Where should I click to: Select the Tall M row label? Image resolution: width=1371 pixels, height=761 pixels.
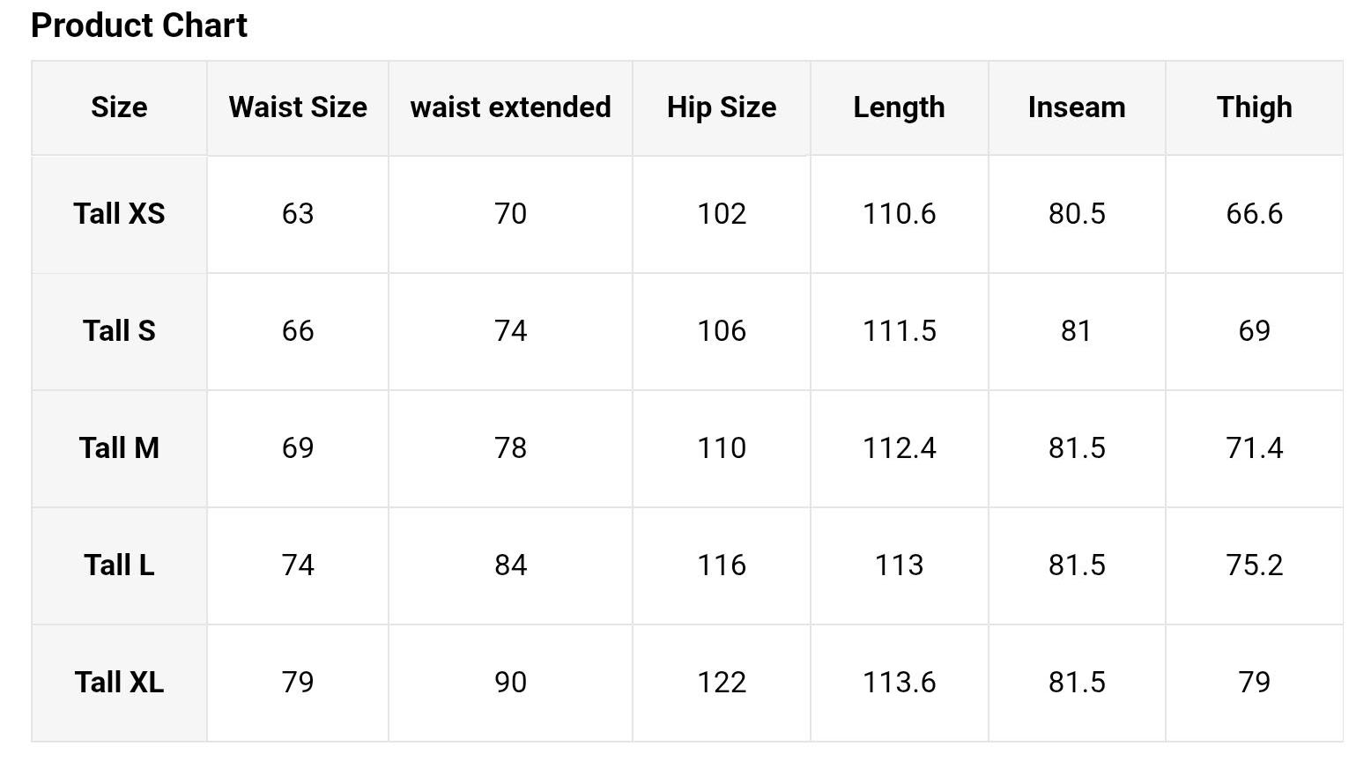click(x=119, y=448)
